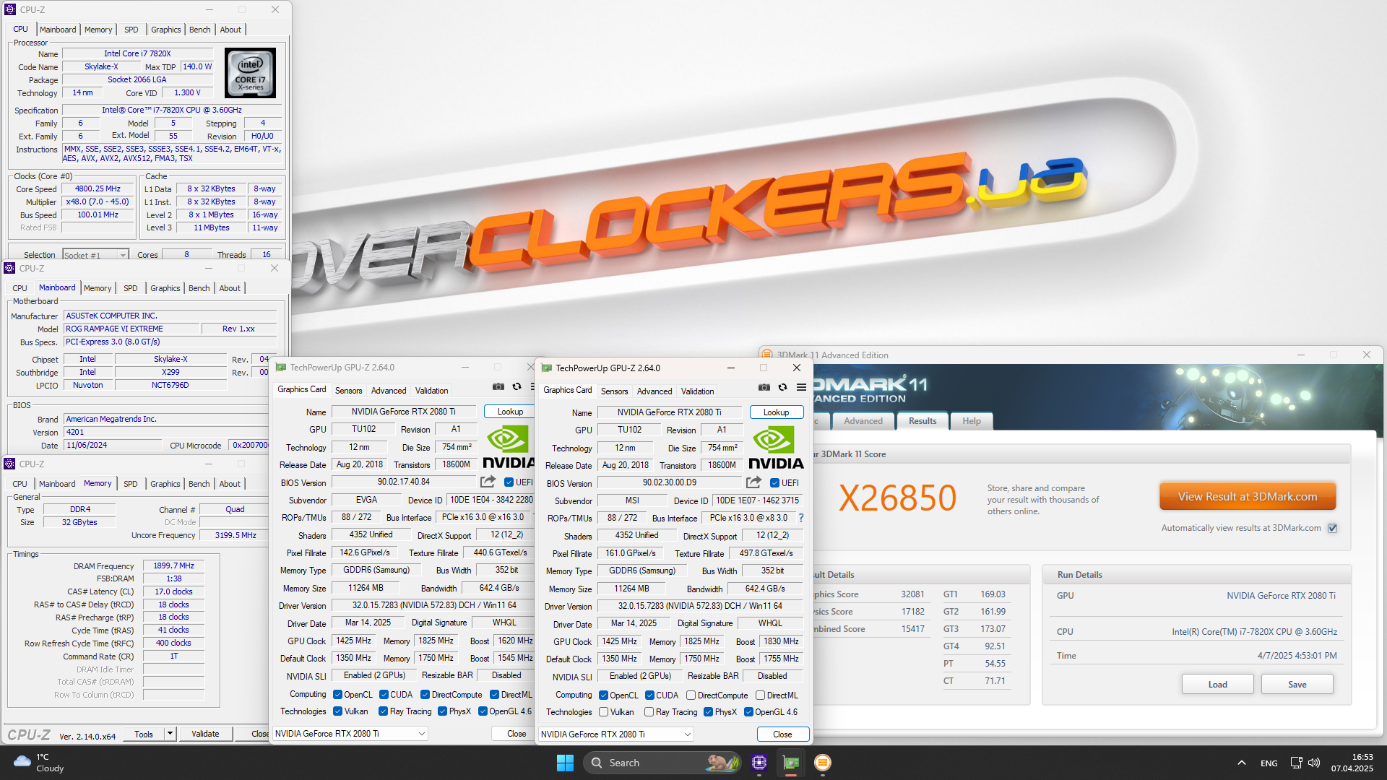Open the Graphics tab in Mainboard CPU-Z window

(x=165, y=288)
